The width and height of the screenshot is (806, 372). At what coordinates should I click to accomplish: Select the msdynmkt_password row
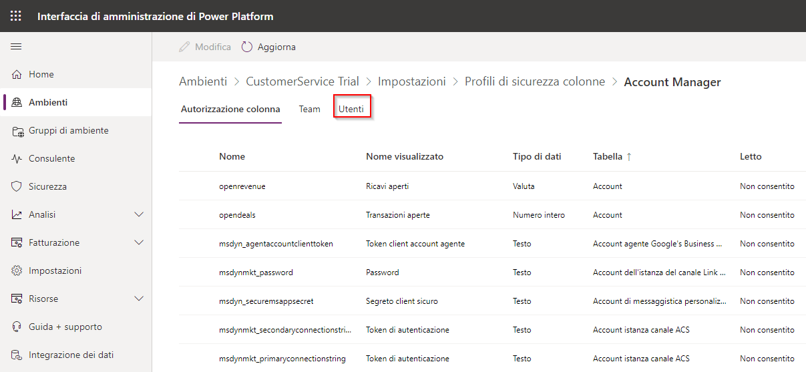click(x=492, y=272)
